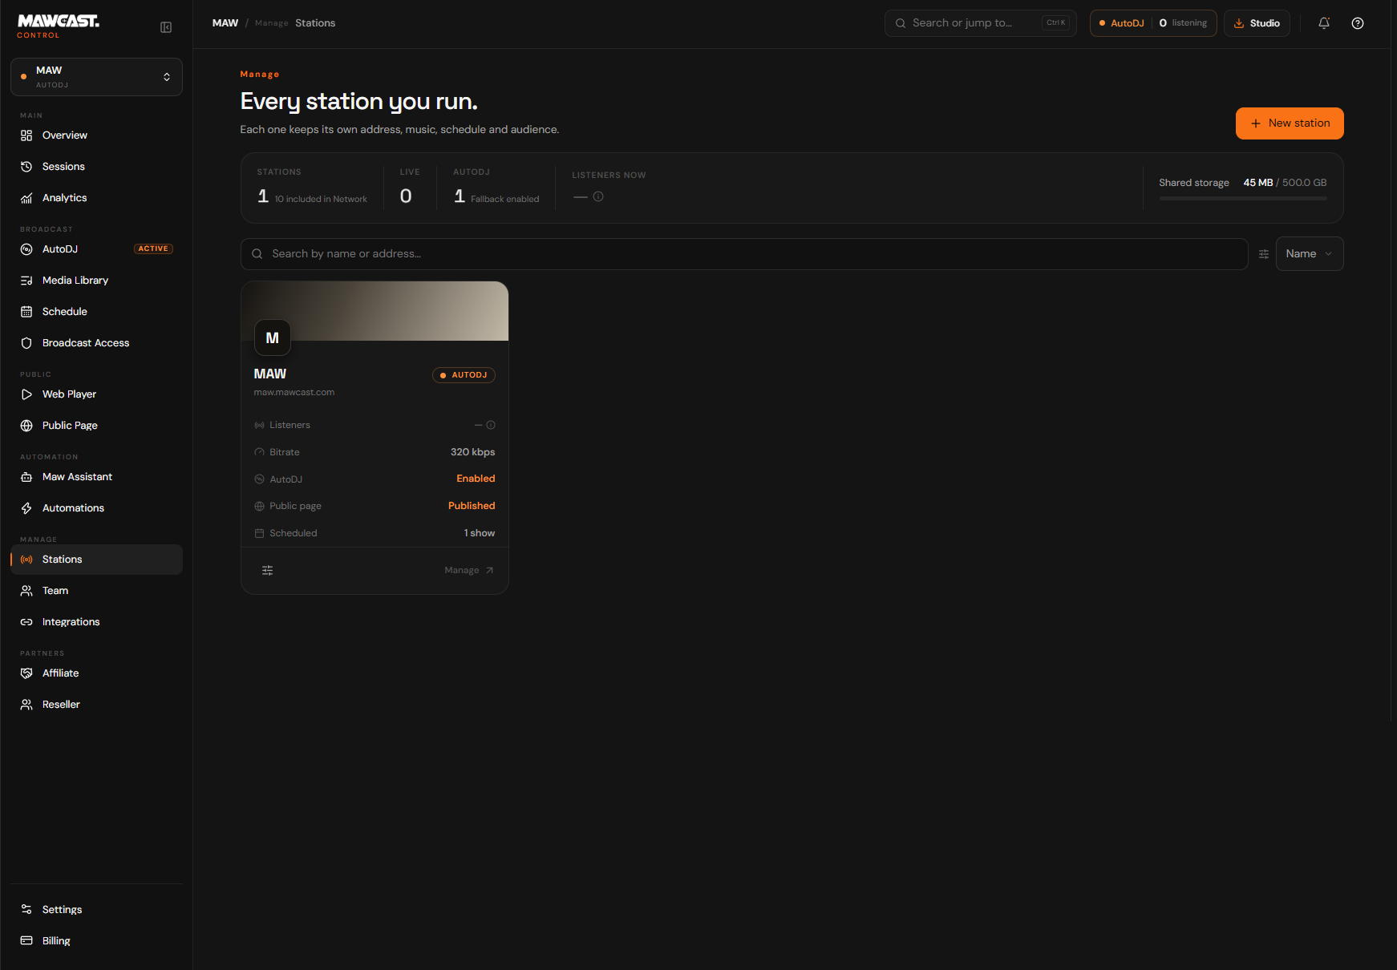Click Manage link on MAW card

pos(469,571)
